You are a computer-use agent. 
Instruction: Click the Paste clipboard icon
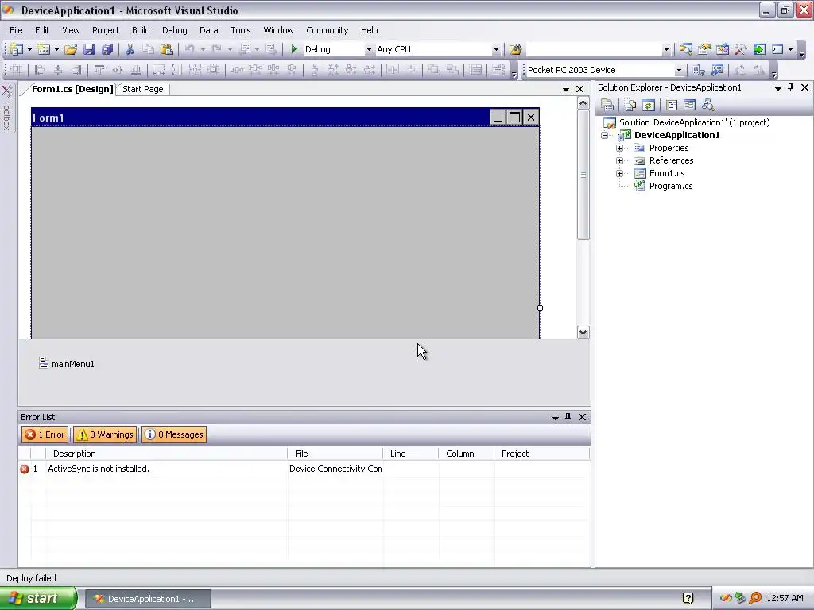167,49
